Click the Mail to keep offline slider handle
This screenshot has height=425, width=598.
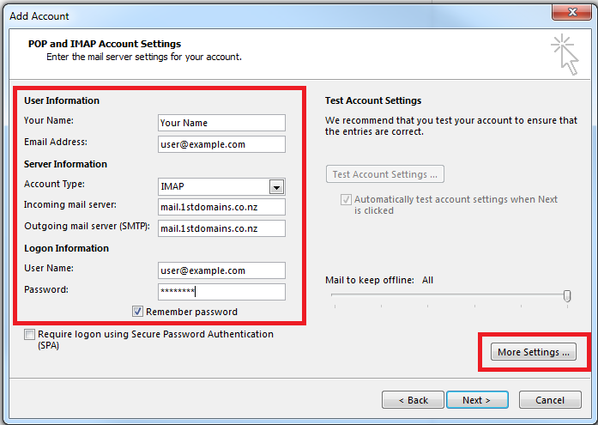[567, 295]
